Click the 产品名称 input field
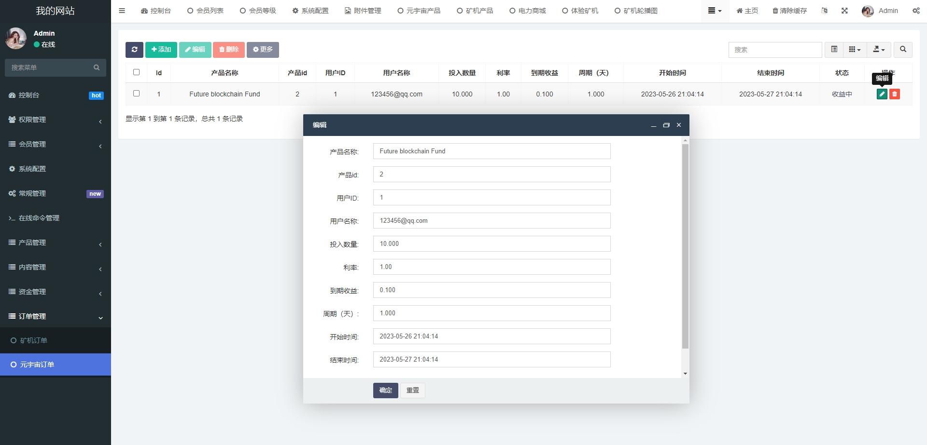 pyautogui.click(x=492, y=151)
